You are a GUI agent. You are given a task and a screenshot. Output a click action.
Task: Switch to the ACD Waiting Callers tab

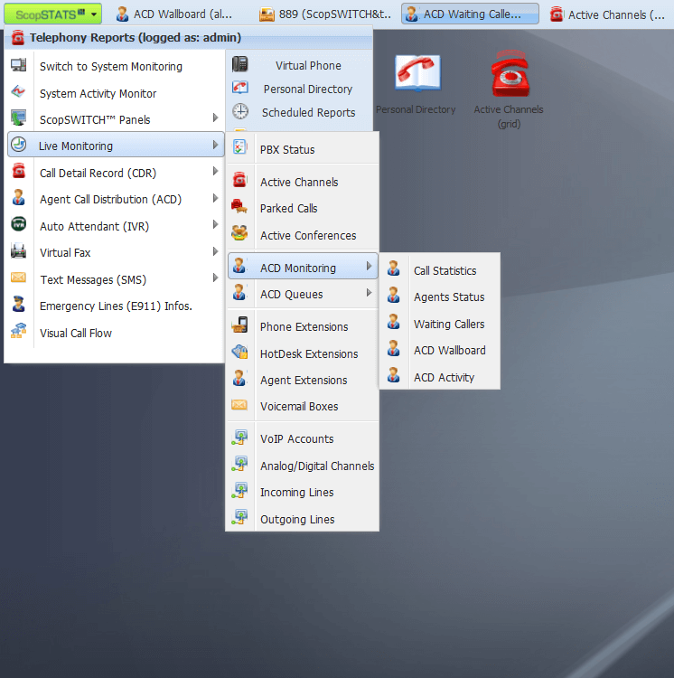pos(471,14)
